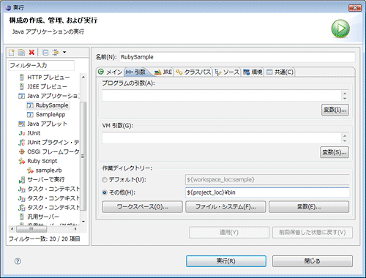Screen dimensions: 366x278
Task: Switch to the 環境 tab
Action: coord(253,72)
